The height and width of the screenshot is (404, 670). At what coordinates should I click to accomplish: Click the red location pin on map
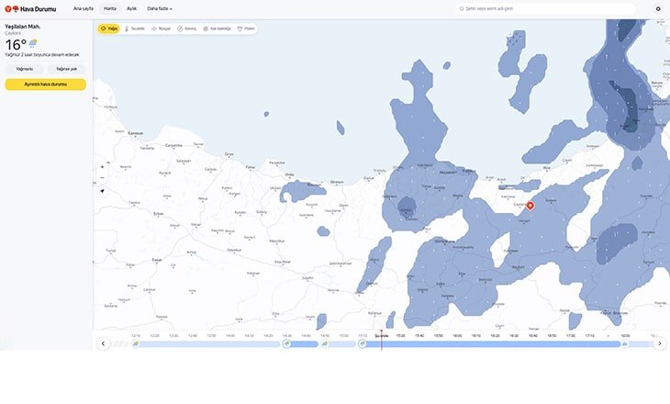pos(530,207)
